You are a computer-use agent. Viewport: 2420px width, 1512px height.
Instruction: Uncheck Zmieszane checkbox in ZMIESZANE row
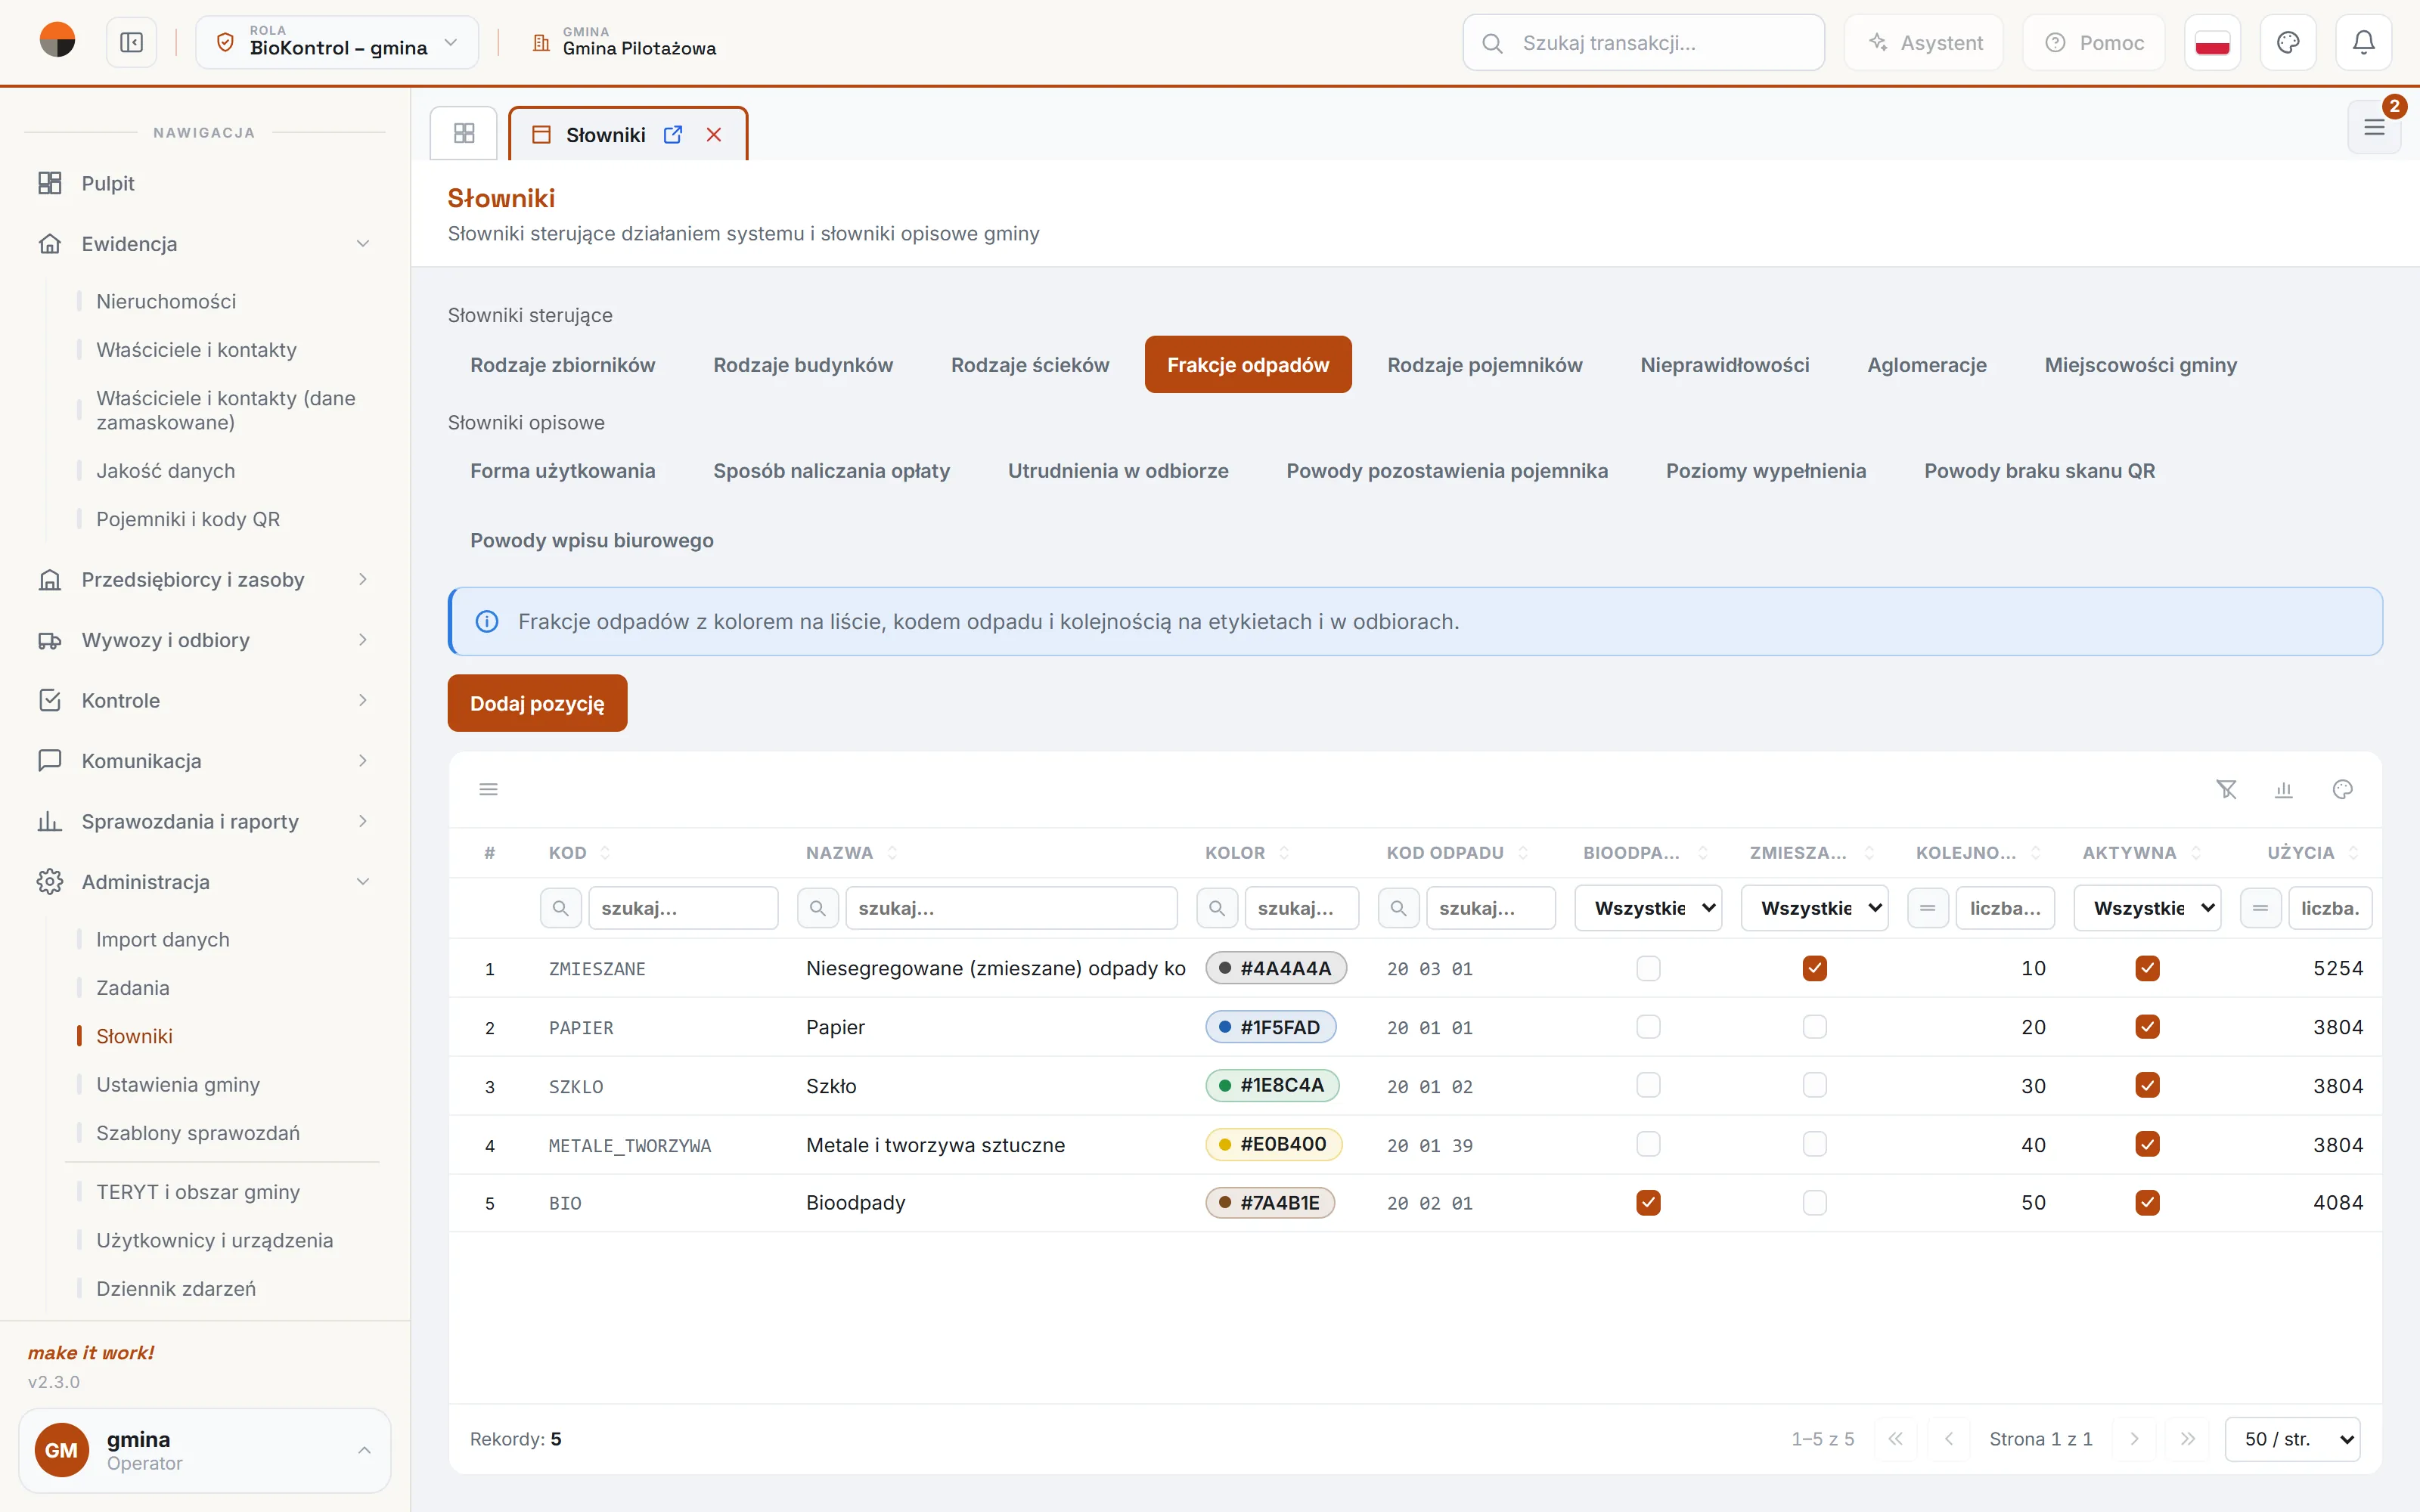[1815, 968]
